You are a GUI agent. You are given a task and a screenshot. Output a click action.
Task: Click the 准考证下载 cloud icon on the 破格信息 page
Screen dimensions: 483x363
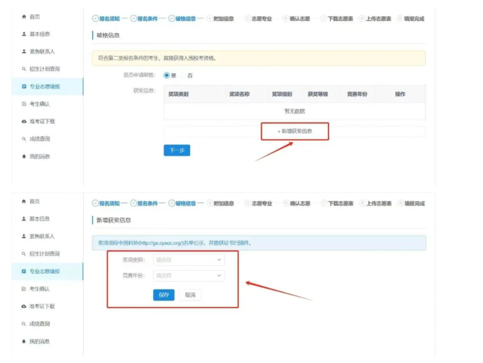click(x=24, y=121)
